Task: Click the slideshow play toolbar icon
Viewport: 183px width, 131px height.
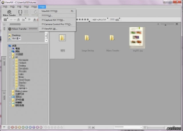Action: (x=26, y=12)
